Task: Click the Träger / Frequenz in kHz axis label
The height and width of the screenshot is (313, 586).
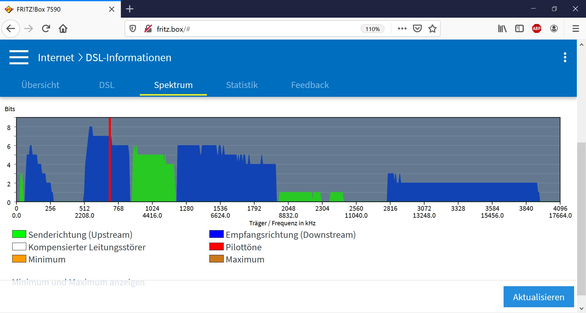Action: tap(282, 223)
